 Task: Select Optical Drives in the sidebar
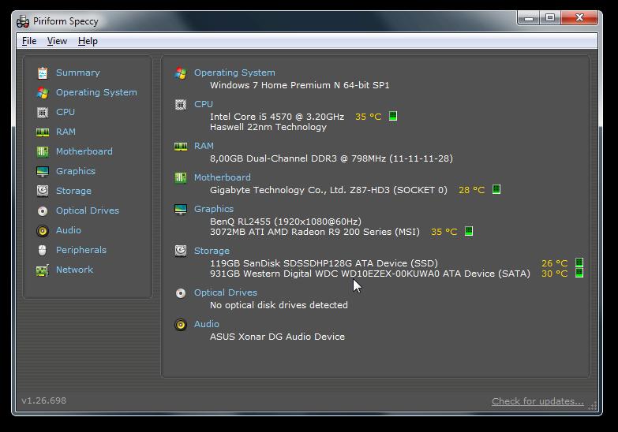(x=88, y=210)
